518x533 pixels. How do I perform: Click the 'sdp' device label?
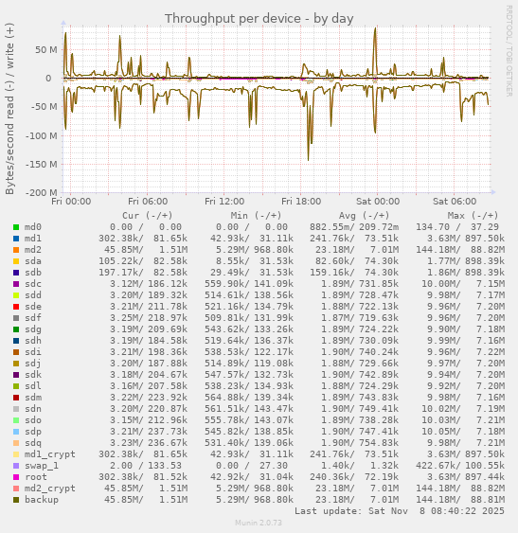tap(33, 432)
